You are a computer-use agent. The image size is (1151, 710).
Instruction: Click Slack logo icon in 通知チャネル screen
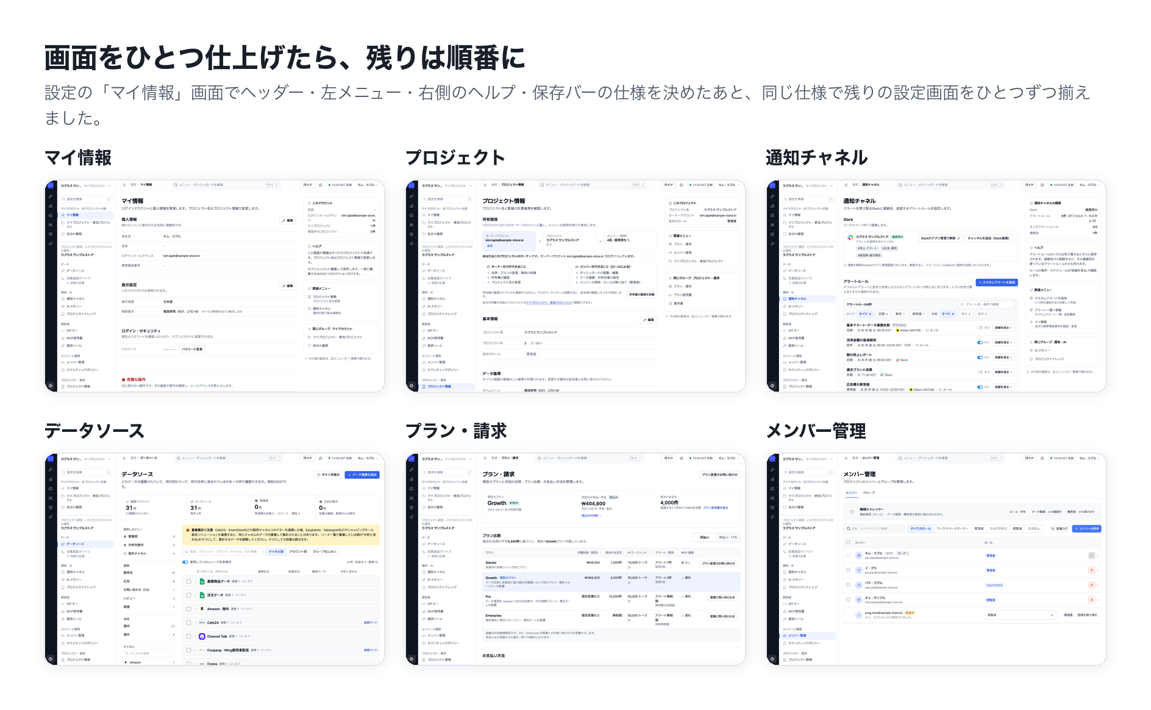850,238
